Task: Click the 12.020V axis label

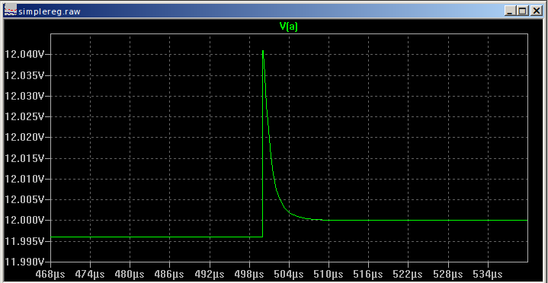Action: (24, 137)
